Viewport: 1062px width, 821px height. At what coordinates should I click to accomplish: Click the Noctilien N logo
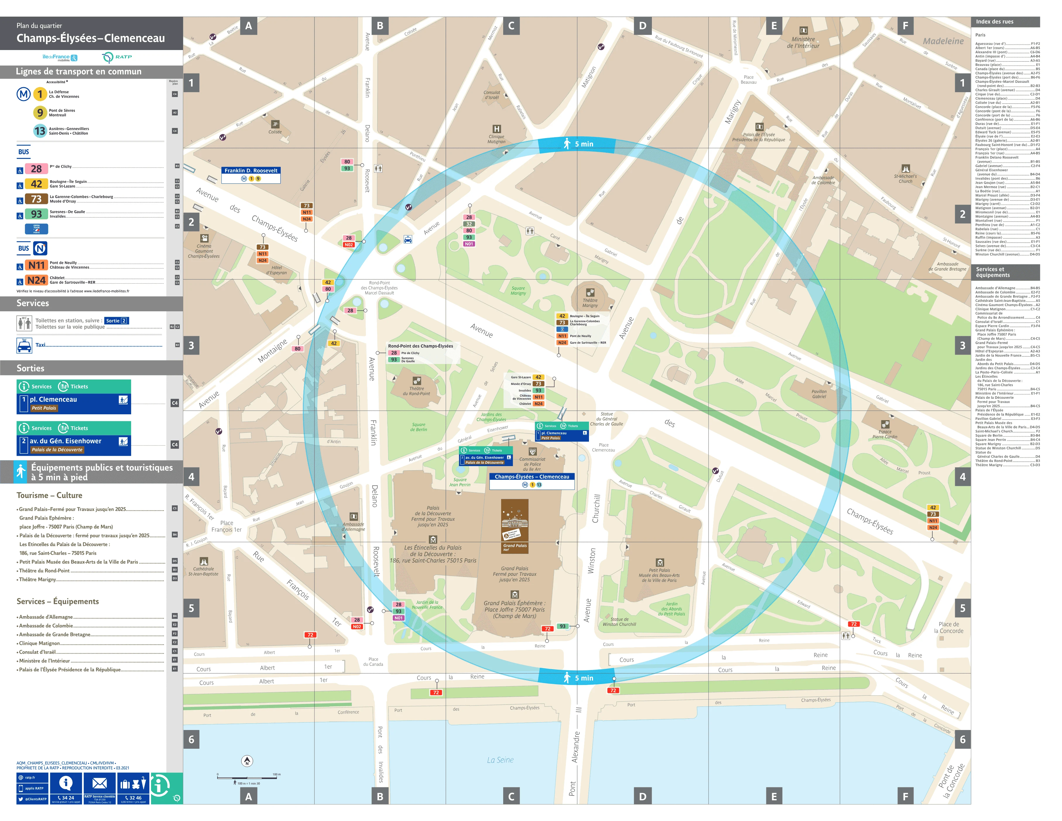click(x=40, y=248)
